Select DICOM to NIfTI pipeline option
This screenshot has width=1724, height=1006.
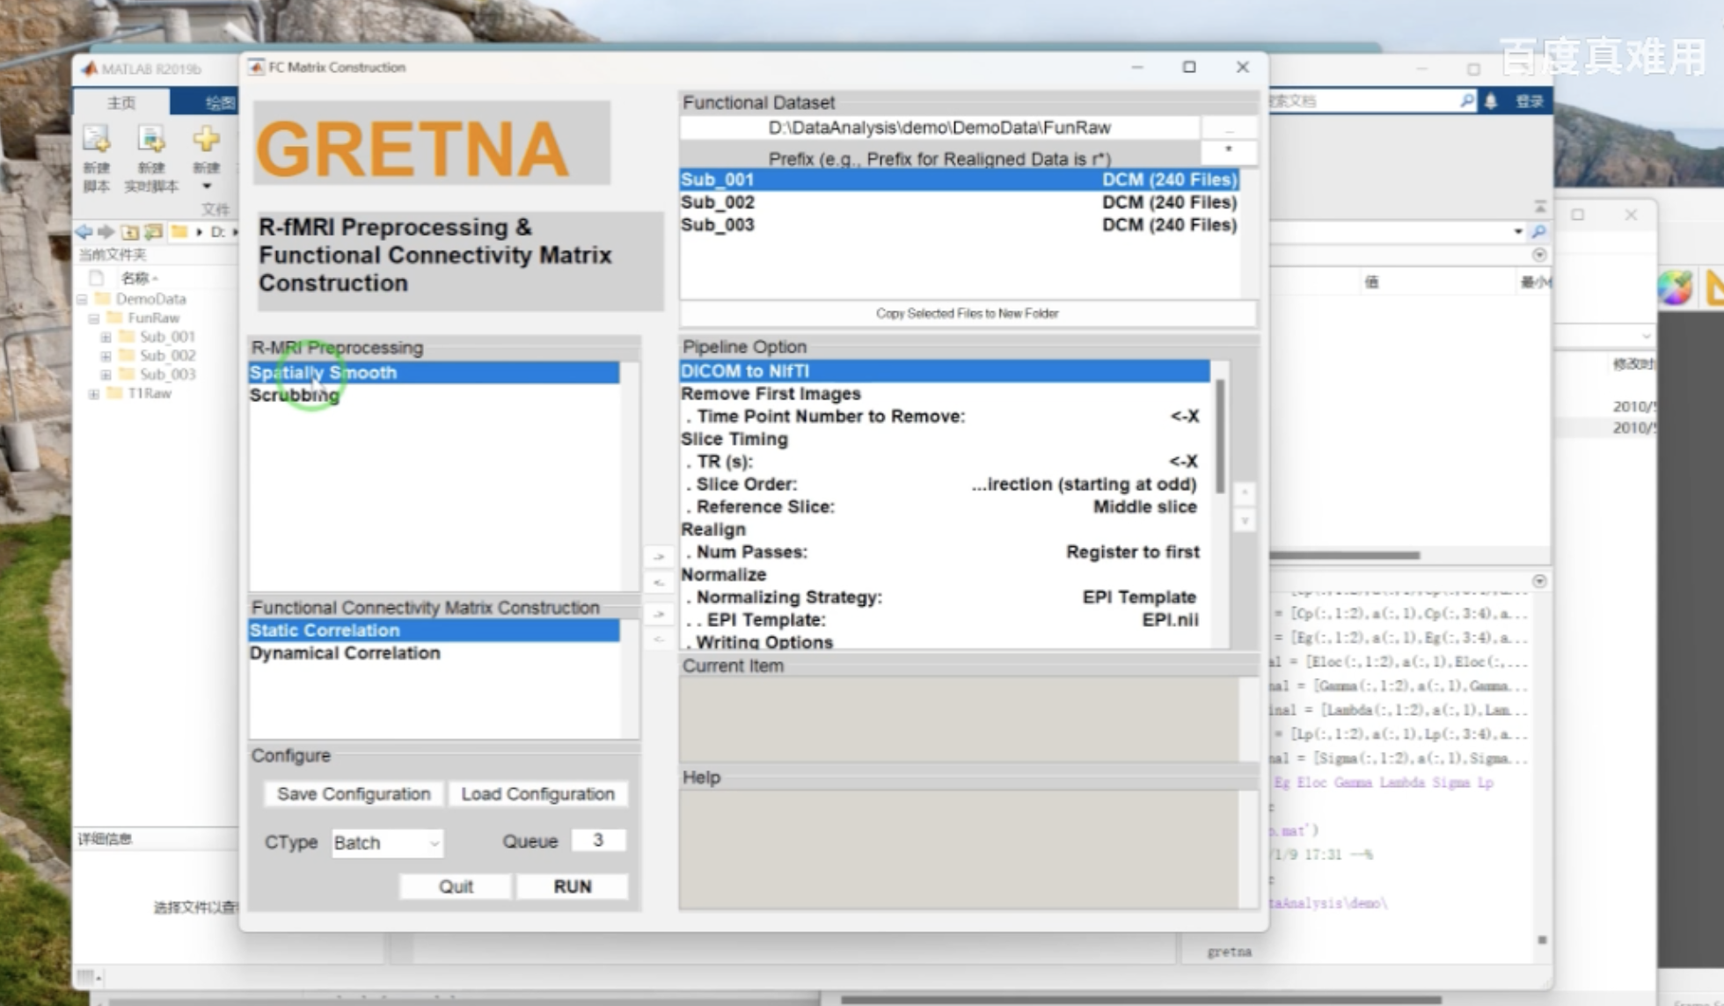point(945,371)
